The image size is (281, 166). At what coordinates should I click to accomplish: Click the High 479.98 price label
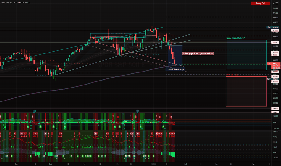pos(273,27)
